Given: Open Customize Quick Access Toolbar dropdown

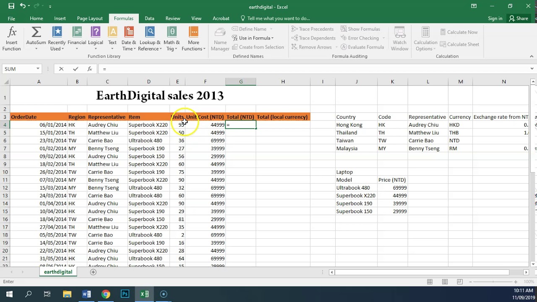Looking at the screenshot, I should coord(50,6).
